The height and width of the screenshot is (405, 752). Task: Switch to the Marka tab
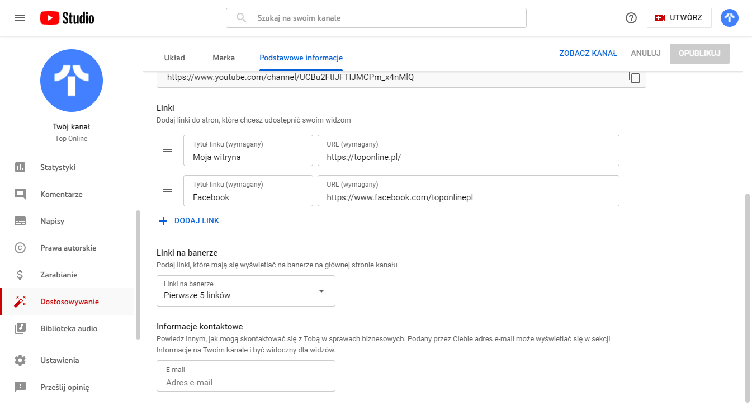pos(224,58)
